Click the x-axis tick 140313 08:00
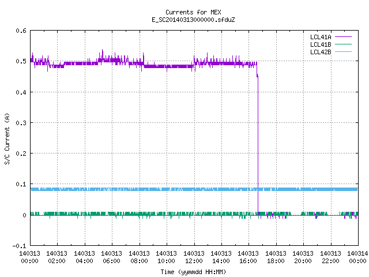369x277 pixels. (139, 257)
